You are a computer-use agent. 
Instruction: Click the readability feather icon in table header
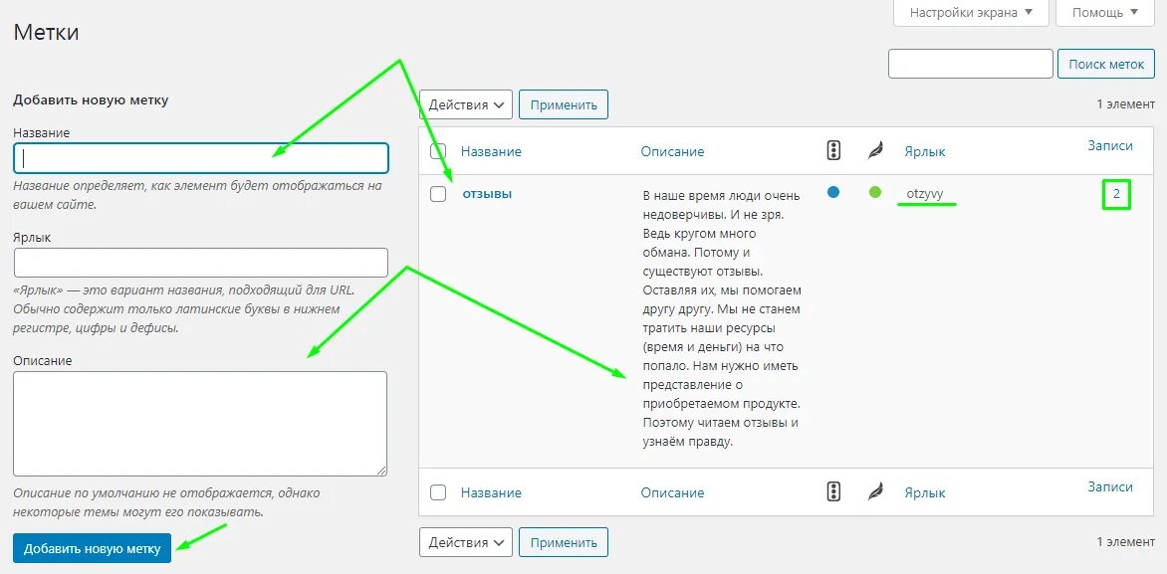[875, 151]
